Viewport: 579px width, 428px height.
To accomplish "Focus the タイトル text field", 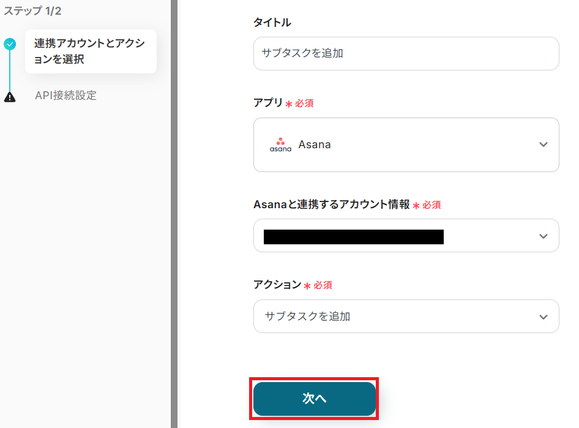I will pos(406,53).
